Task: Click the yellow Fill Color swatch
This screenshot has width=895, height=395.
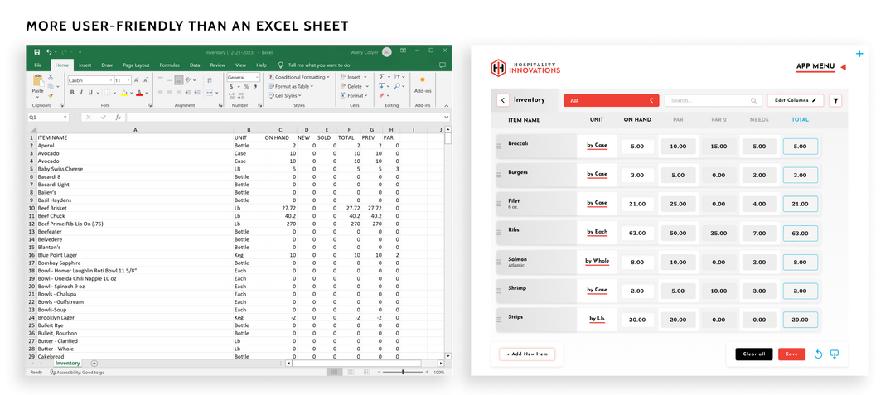Action: click(124, 93)
